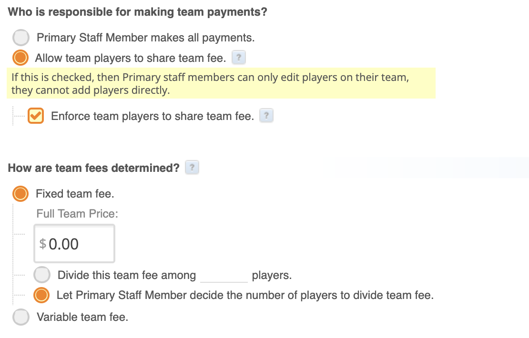Uncheck the Enforce team players checkbox

click(x=36, y=116)
